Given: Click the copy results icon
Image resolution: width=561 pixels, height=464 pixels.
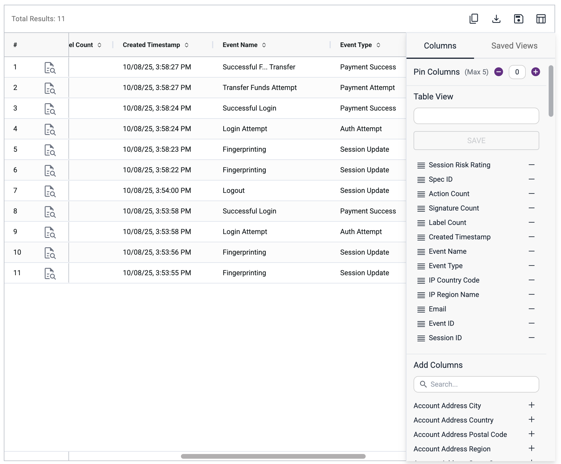Looking at the screenshot, I should point(473,19).
